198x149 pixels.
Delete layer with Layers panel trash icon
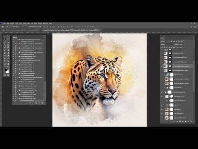click(x=191, y=122)
